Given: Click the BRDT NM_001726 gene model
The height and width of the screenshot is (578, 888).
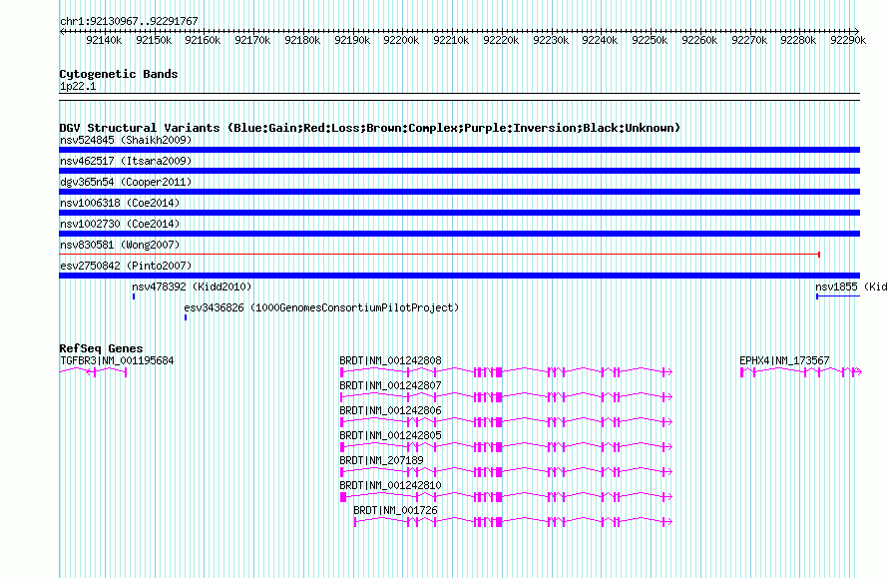Looking at the screenshot, I should 513,521.
